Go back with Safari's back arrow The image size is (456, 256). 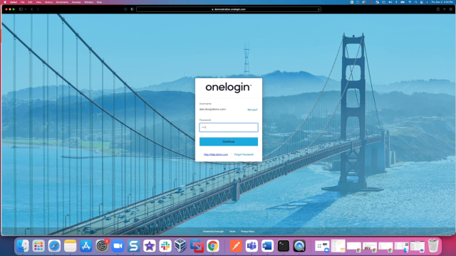(32, 9)
